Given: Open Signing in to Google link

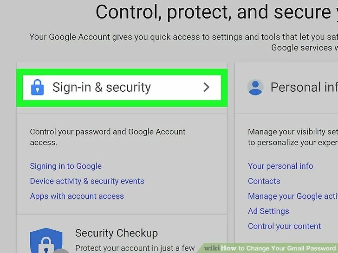Looking at the screenshot, I should (x=66, y=166).
